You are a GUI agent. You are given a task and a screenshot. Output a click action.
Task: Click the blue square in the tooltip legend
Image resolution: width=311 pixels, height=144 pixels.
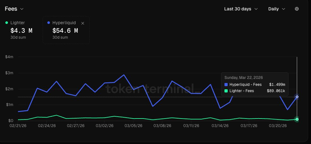[x=226, y=85]
